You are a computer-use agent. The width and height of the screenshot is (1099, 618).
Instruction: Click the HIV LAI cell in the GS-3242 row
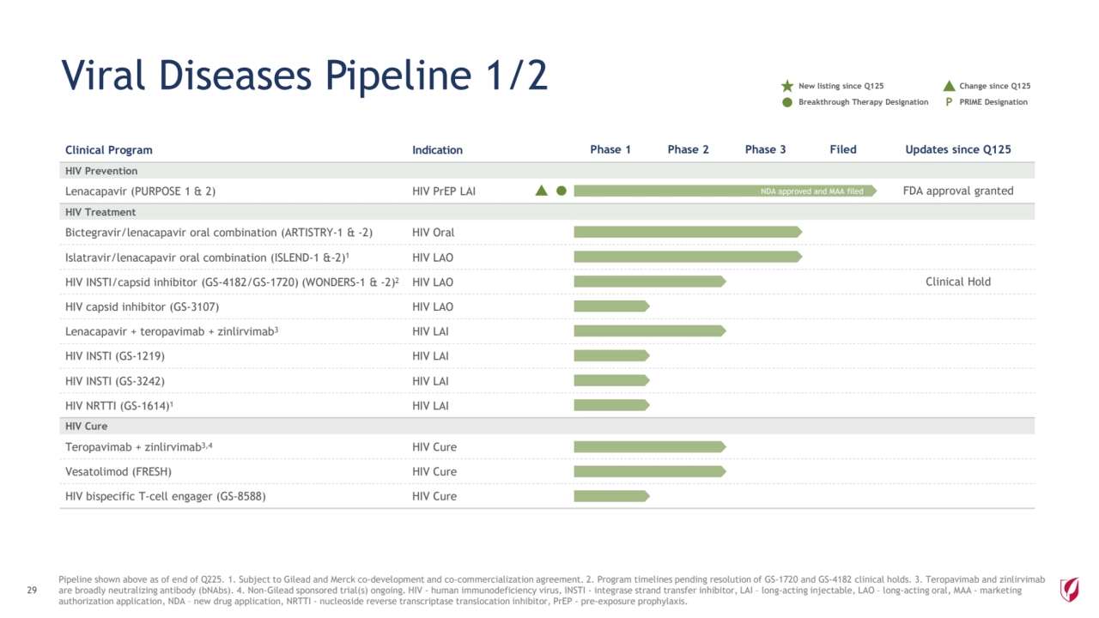click(431, 381)
